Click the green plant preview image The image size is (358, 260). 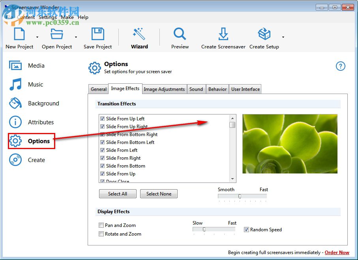point(290,144)
